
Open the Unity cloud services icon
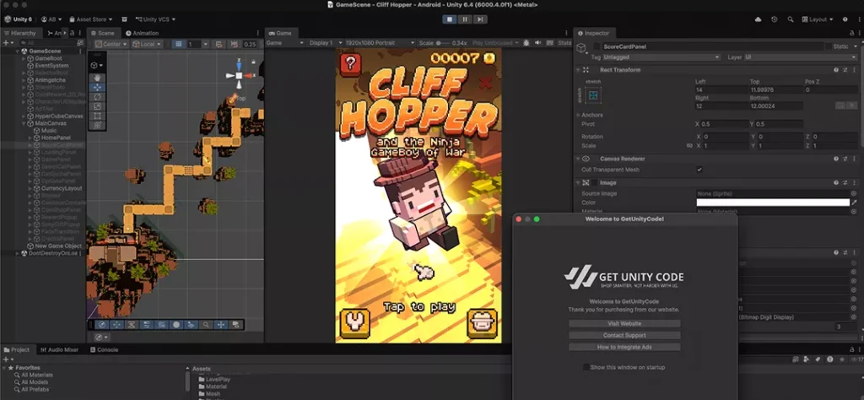coord(759,19)
